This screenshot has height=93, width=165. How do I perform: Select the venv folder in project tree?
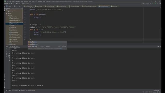(x=9, y=10)
